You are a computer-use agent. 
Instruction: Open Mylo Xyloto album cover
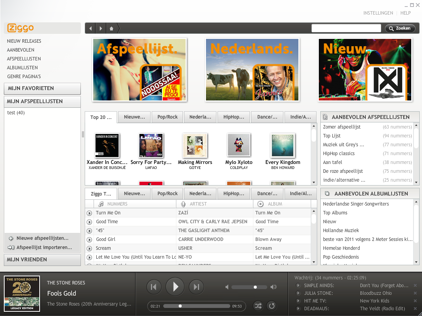[x=239, y=145]
